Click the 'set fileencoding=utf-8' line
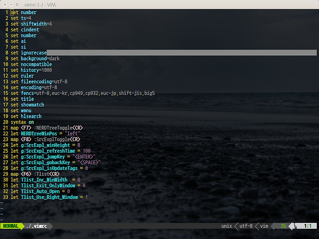The image size is (319, 239). click(x=39, y=82)
